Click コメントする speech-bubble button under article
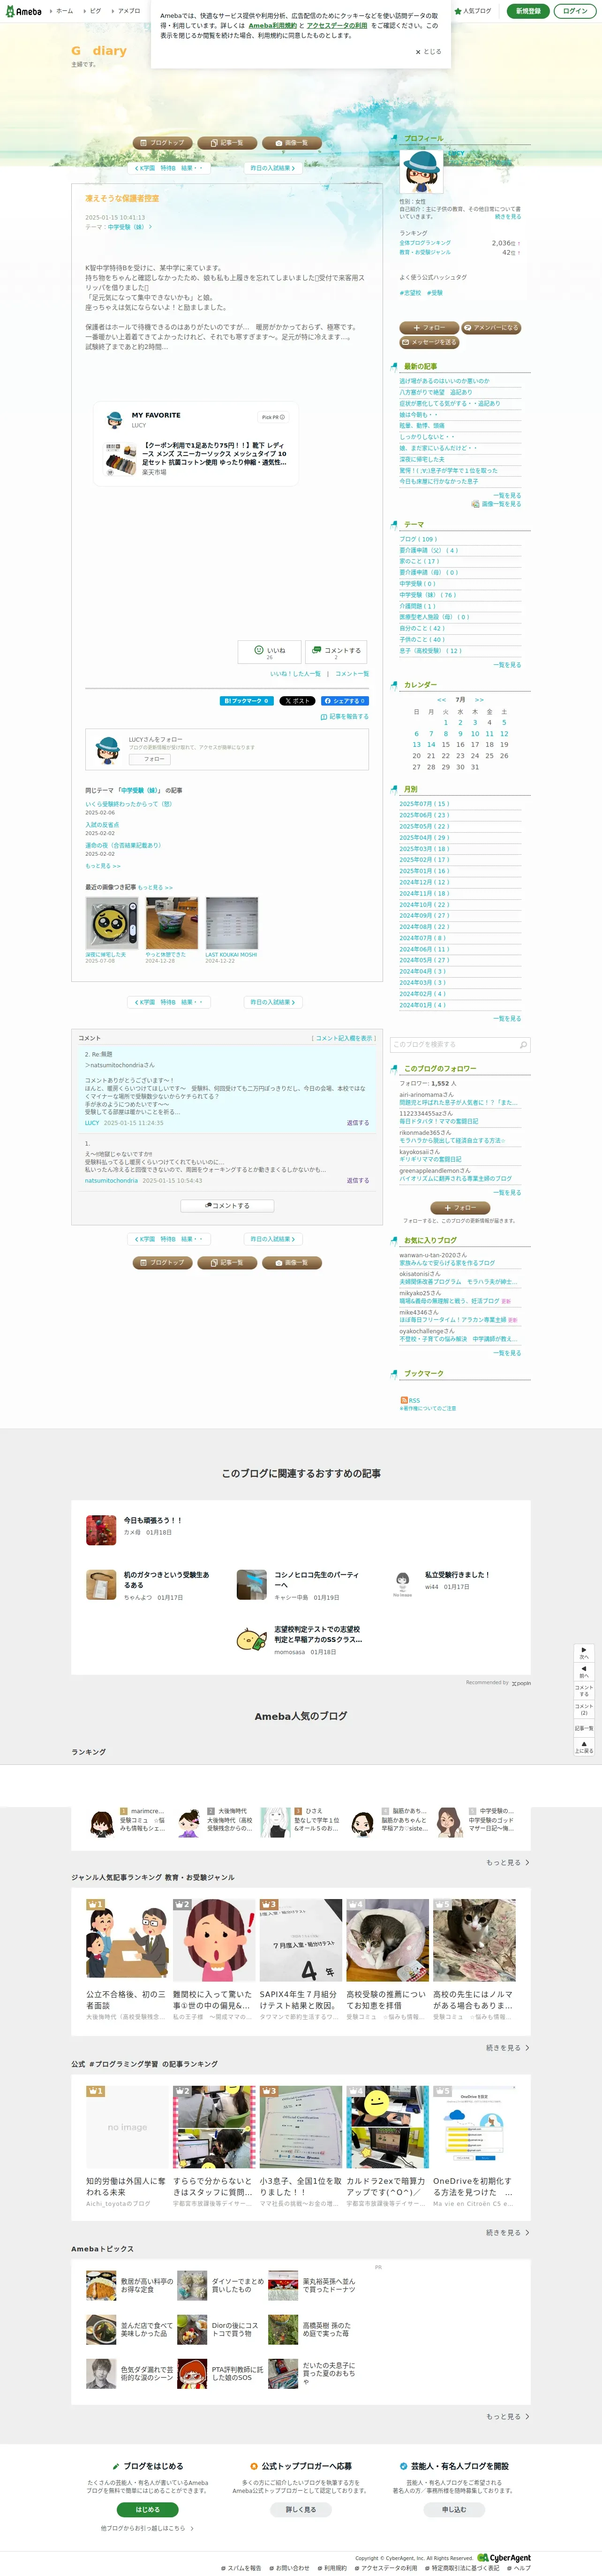This screenshot has height=2576, width=602. coord(336,651)
